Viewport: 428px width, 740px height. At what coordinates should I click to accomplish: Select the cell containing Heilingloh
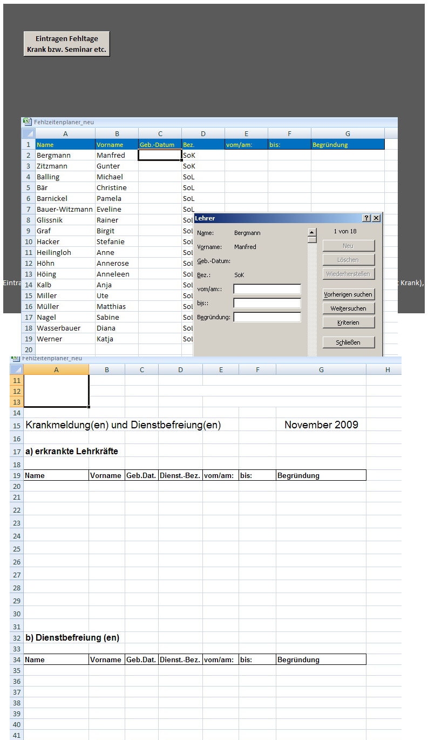pos(65,252)
